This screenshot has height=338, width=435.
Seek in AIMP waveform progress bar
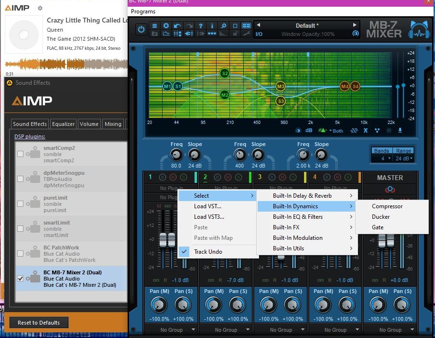66,64
